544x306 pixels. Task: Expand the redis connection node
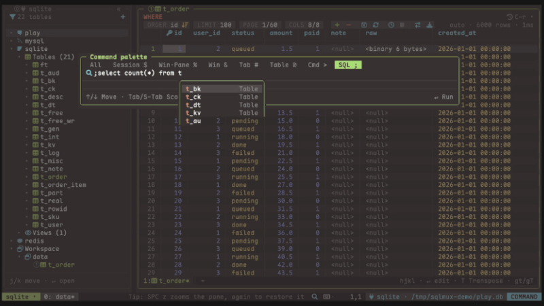[x=12, y=241]
